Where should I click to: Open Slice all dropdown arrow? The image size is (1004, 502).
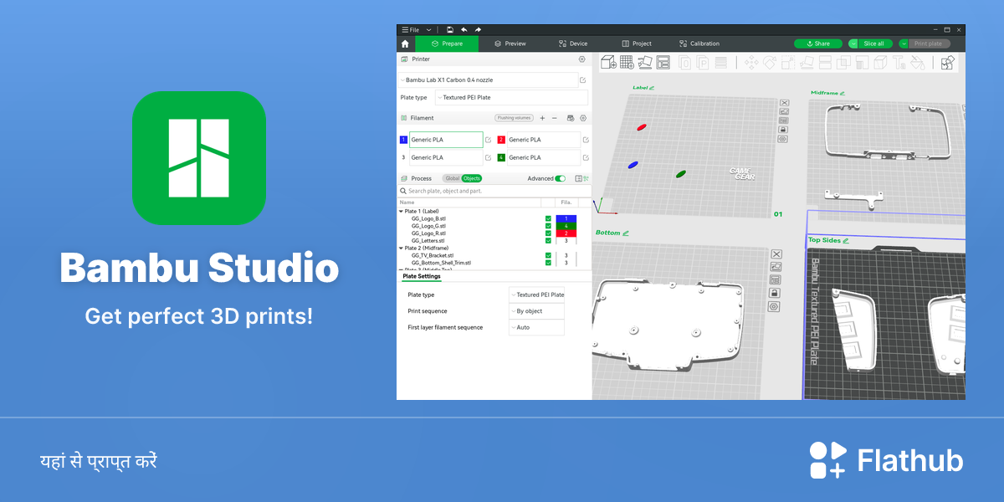(x=853, y=44)
